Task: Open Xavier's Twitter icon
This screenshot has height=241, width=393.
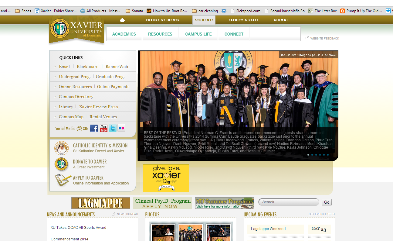Action: (x=113, y=128)
